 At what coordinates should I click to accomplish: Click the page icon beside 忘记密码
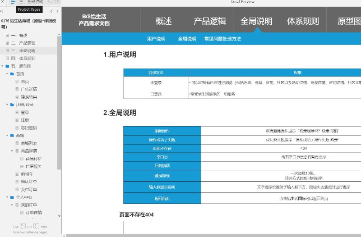click(x=17, y=128)
